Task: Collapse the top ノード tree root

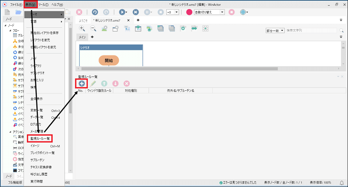Action: tap(5, 26)
